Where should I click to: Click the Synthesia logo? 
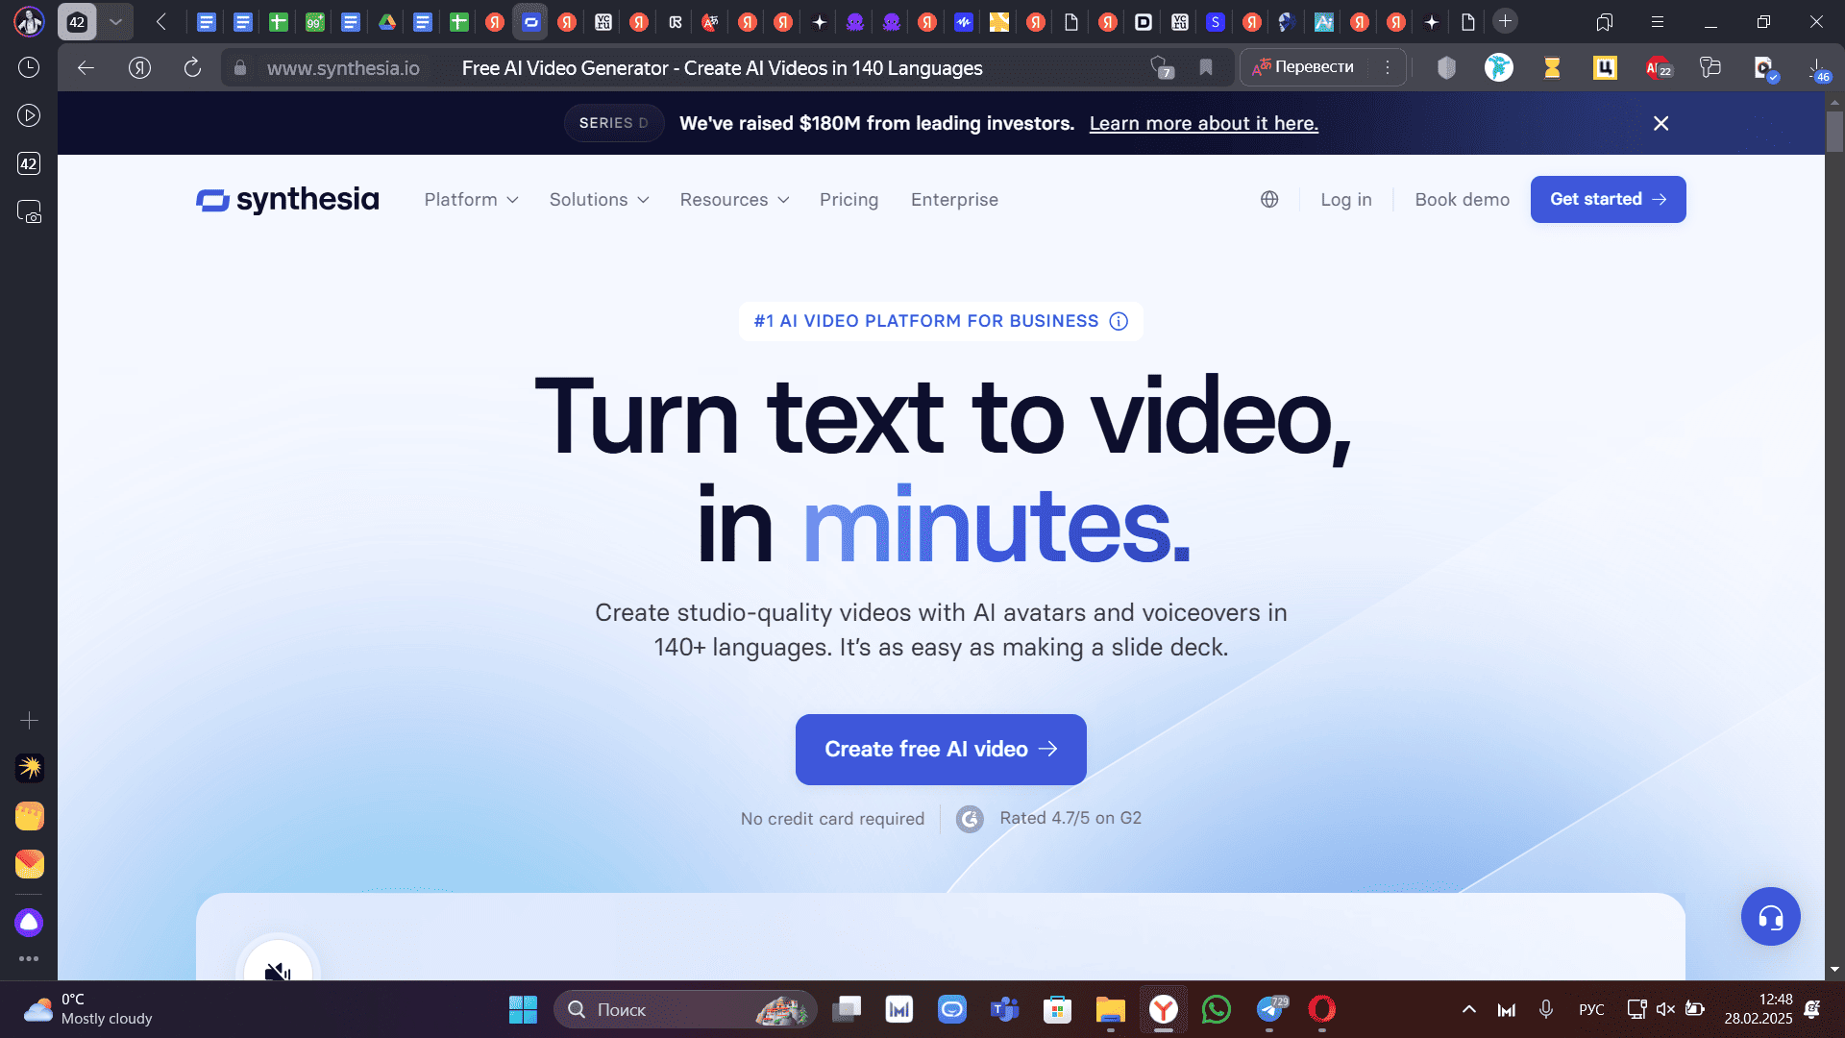point(287,199)
